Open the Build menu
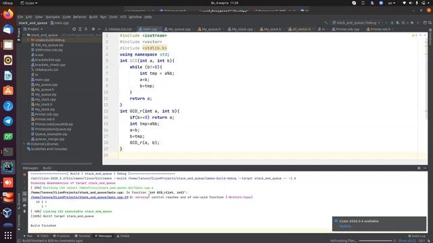Screen dimensions: 433x243 point(93,17)
